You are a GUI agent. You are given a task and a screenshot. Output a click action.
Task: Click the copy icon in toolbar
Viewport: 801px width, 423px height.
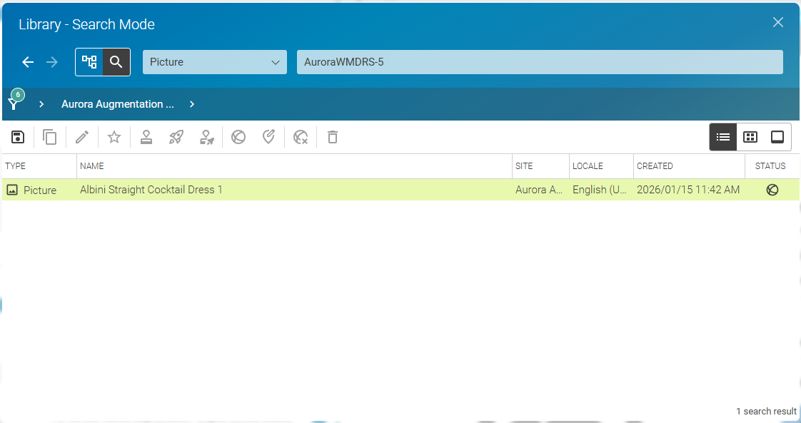tap(50, 137)
